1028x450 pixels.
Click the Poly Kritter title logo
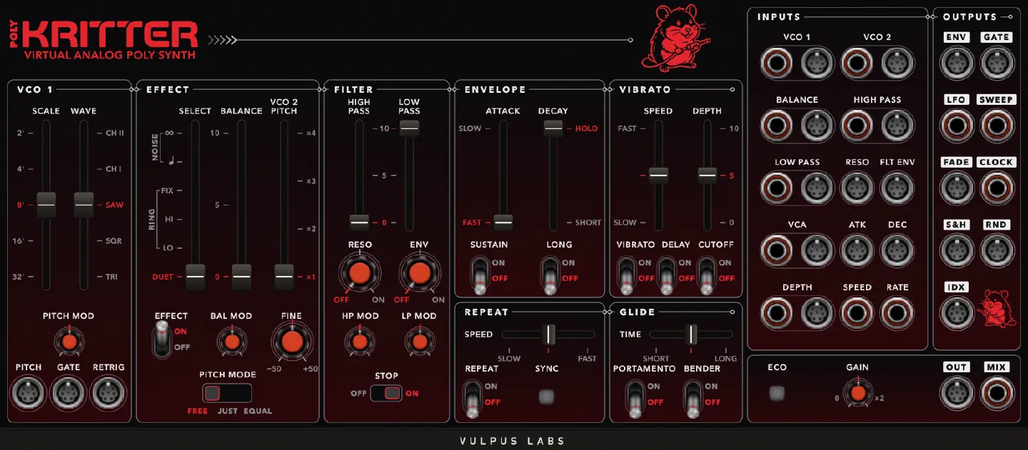tap(104, 40)
